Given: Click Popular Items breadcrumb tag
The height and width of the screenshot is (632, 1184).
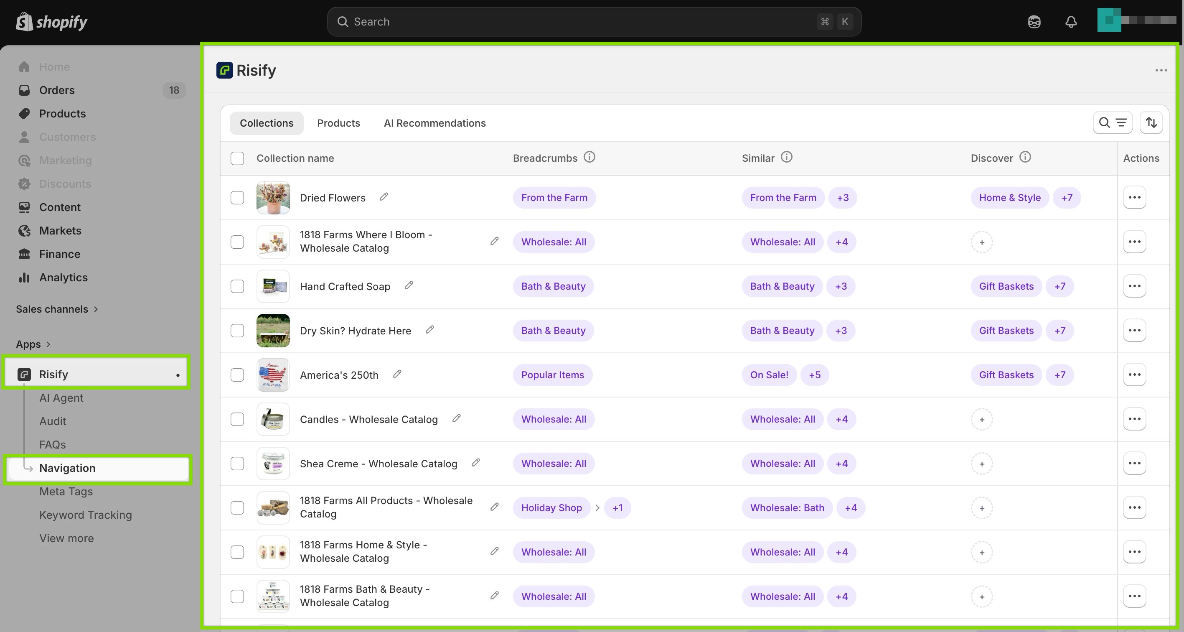Looking at the screenshot, I should [x=552, y=375].
